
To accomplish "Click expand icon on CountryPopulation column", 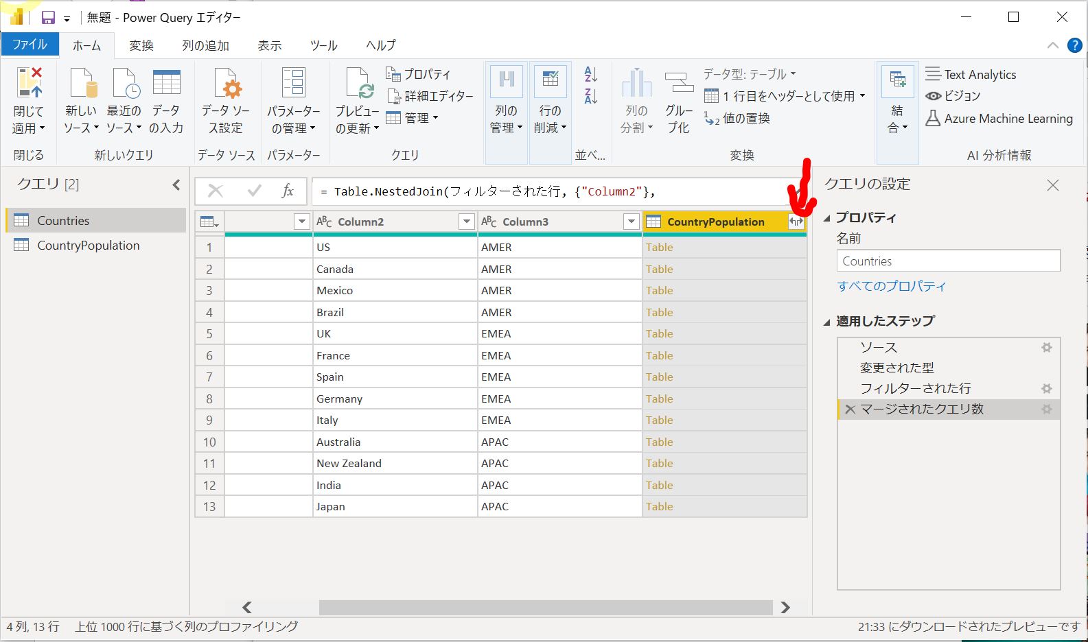I will click(x=796, y=222).
